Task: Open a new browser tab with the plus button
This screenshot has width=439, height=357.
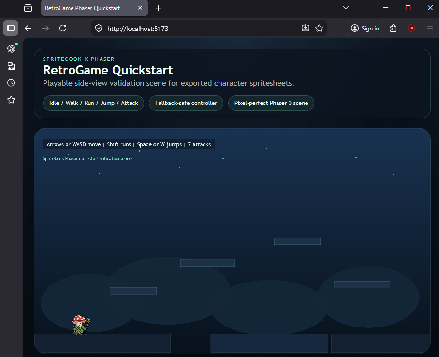Action: (x=158, y=8)
